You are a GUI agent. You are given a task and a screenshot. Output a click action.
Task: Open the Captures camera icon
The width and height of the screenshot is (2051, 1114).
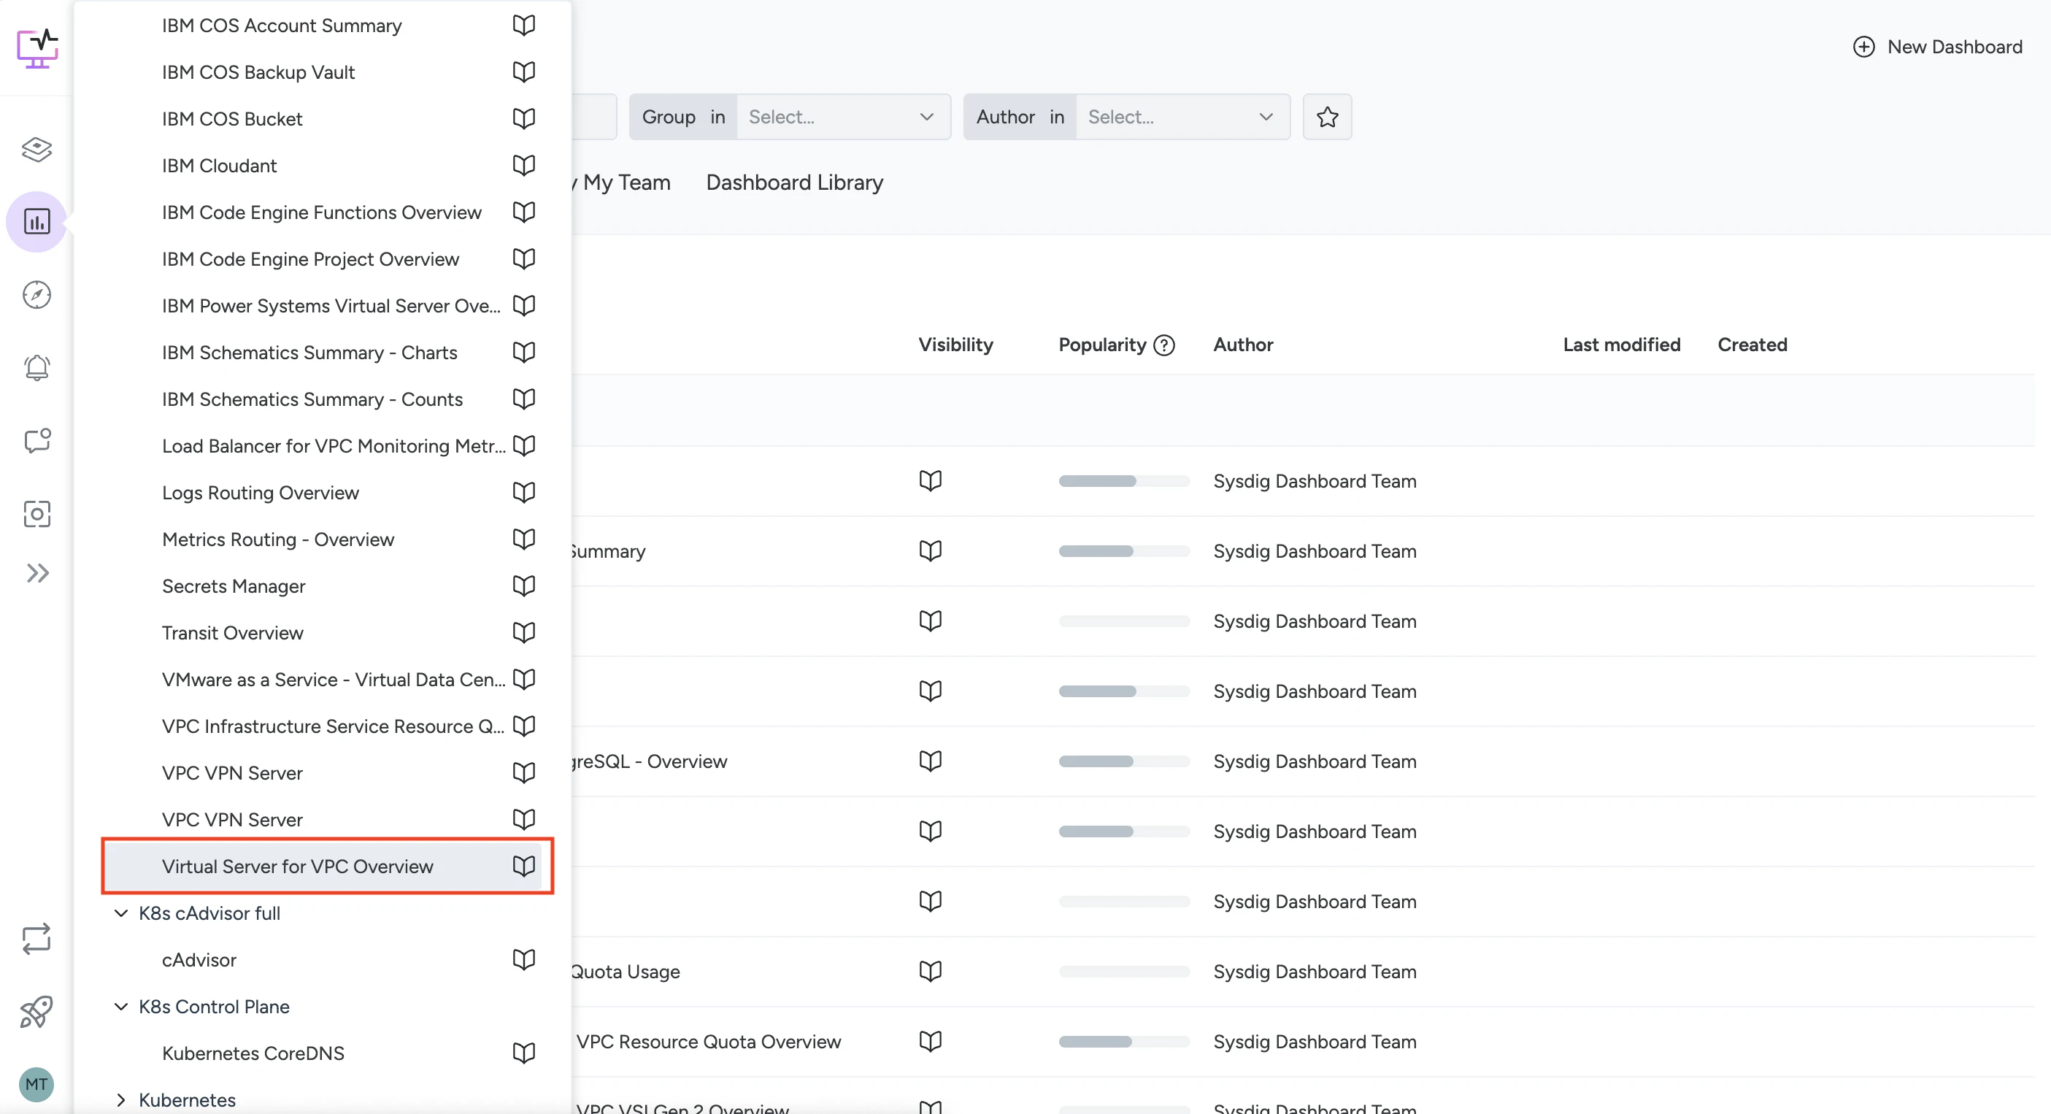point(36,514)
